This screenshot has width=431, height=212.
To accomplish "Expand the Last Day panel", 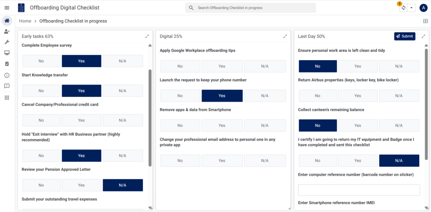I will click(x=423, y=36).
